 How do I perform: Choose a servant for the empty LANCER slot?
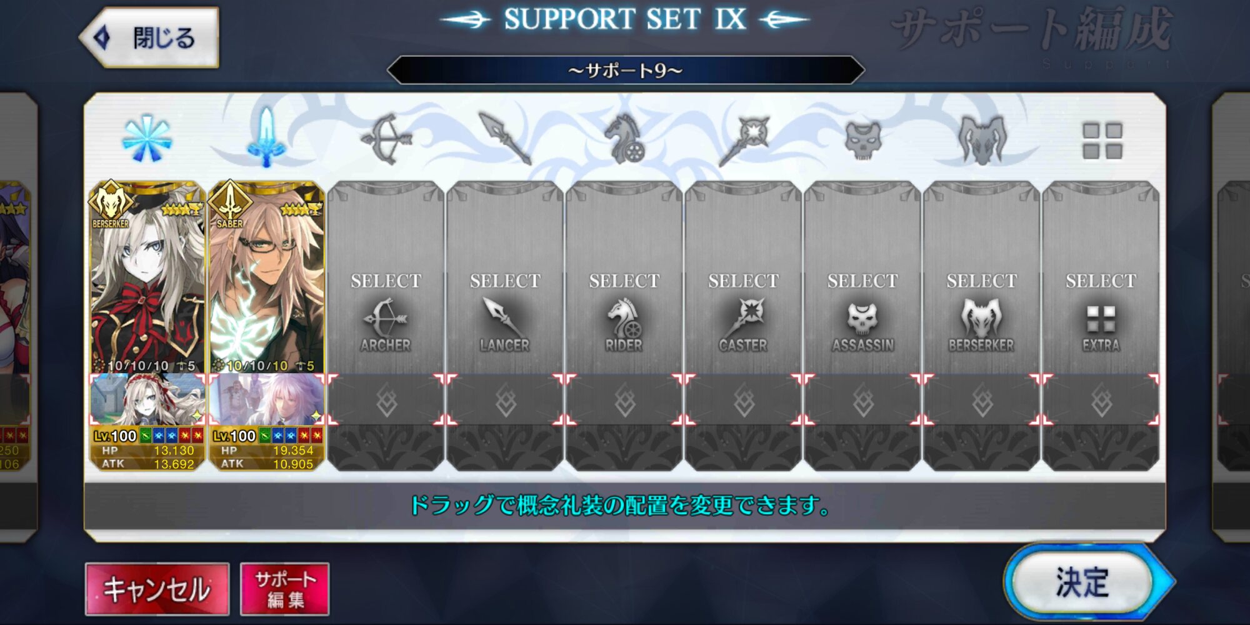pyautogui.click(x=505, y=278)
